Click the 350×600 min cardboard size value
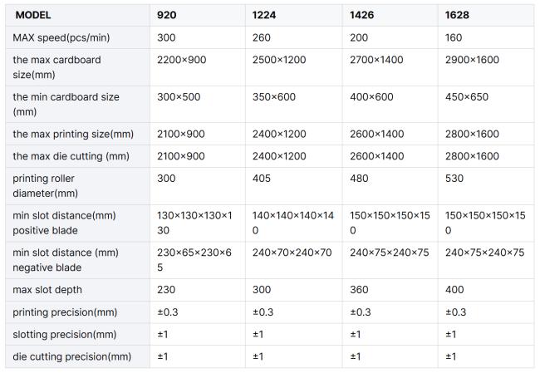Viewport: 540px width, 373px height. click(x=274, y=96)
